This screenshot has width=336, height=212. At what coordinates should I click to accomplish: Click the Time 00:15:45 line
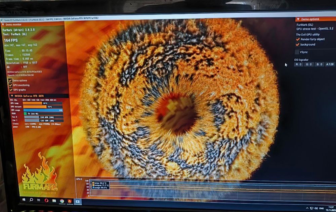coord(18,51)
